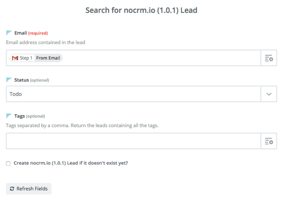
Task: Open insert-field picker for the Tags field
Action: 269,141
